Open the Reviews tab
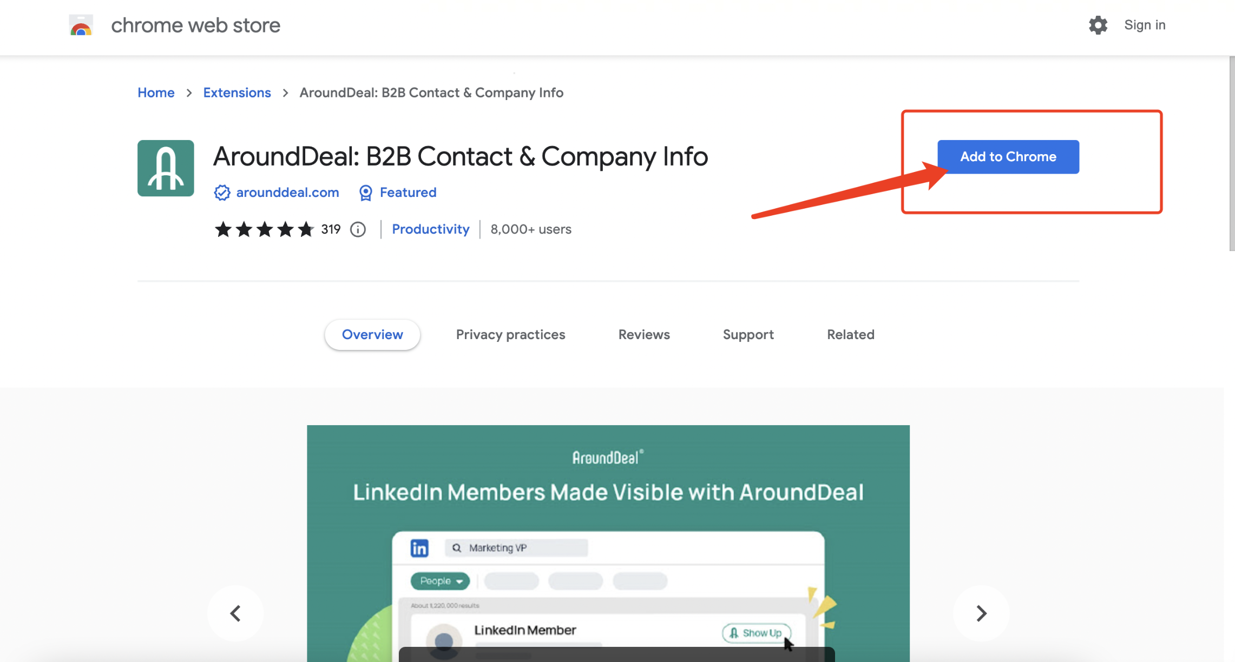 [x=643, y=334]
